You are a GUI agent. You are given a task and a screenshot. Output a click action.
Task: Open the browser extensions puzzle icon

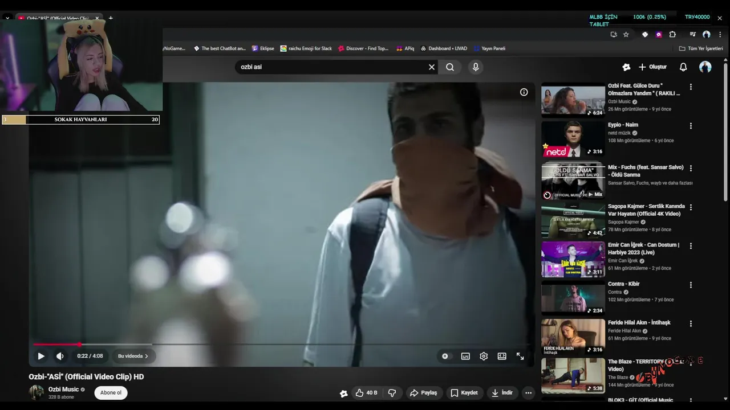672,35
